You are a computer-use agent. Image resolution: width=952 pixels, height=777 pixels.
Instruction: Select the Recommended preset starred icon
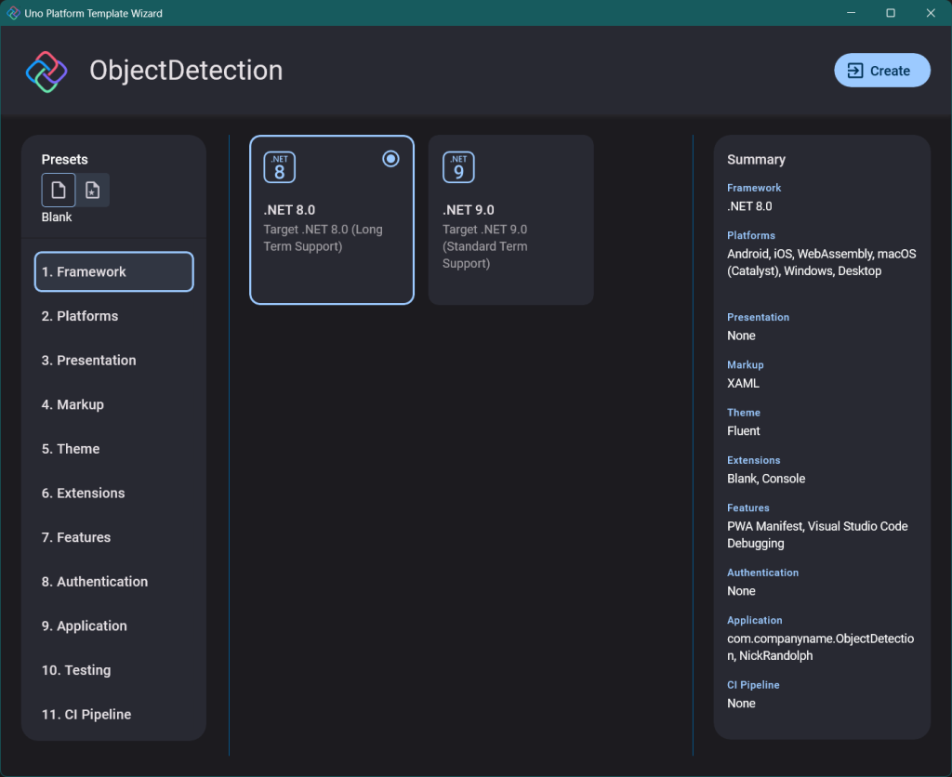[x=93, y=191]
